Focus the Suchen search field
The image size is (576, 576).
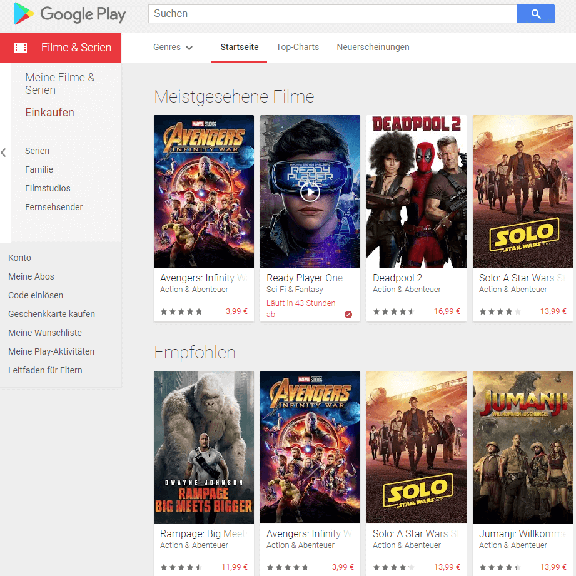(333, 14)
